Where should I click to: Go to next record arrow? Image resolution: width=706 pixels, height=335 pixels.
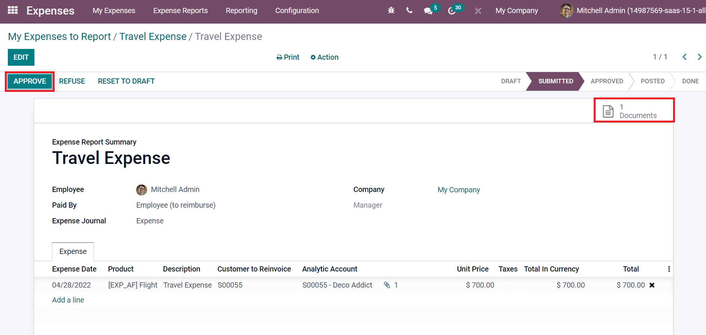699,57
